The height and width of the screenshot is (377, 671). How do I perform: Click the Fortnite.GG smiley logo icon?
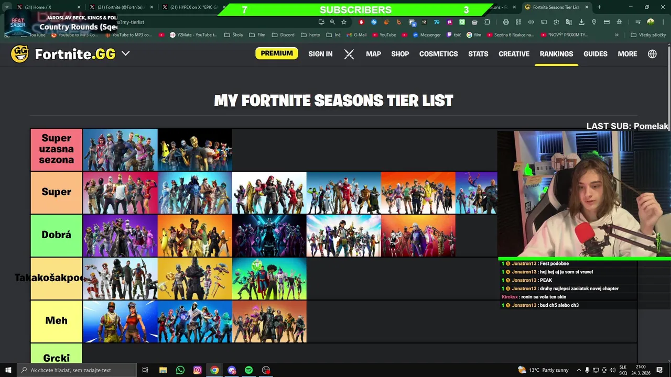pos(20,54)
